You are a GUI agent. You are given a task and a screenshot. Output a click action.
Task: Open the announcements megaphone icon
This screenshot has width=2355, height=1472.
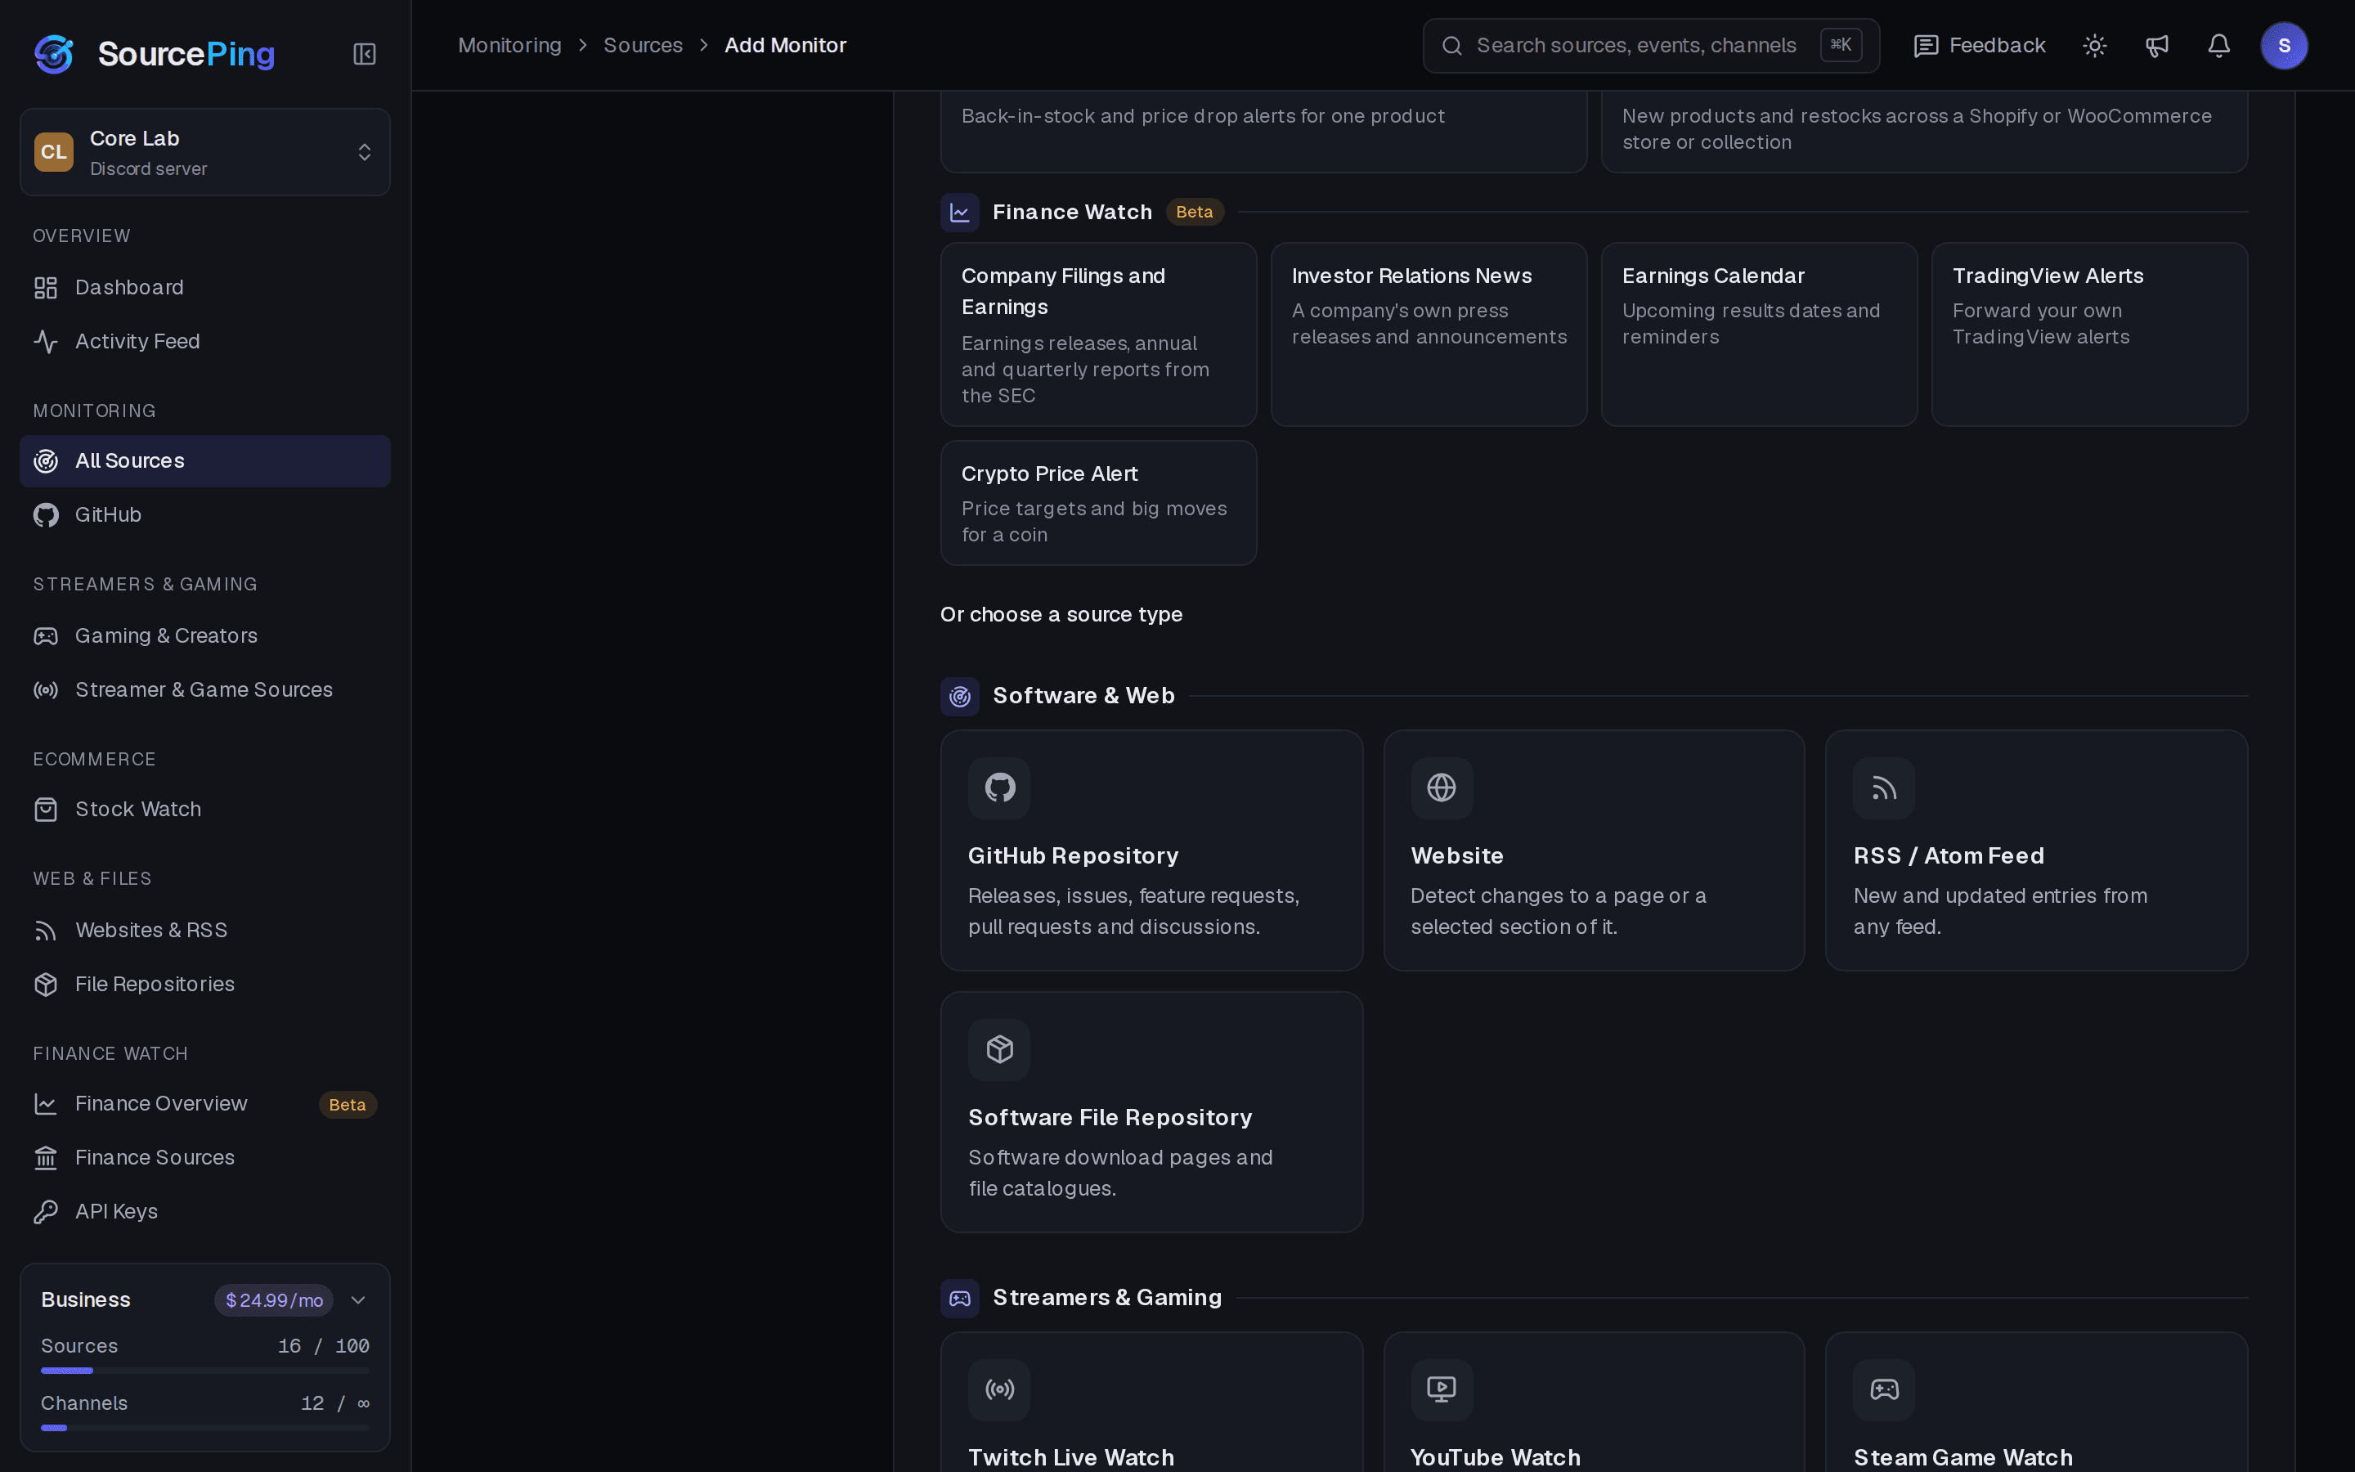(2156, 46)
